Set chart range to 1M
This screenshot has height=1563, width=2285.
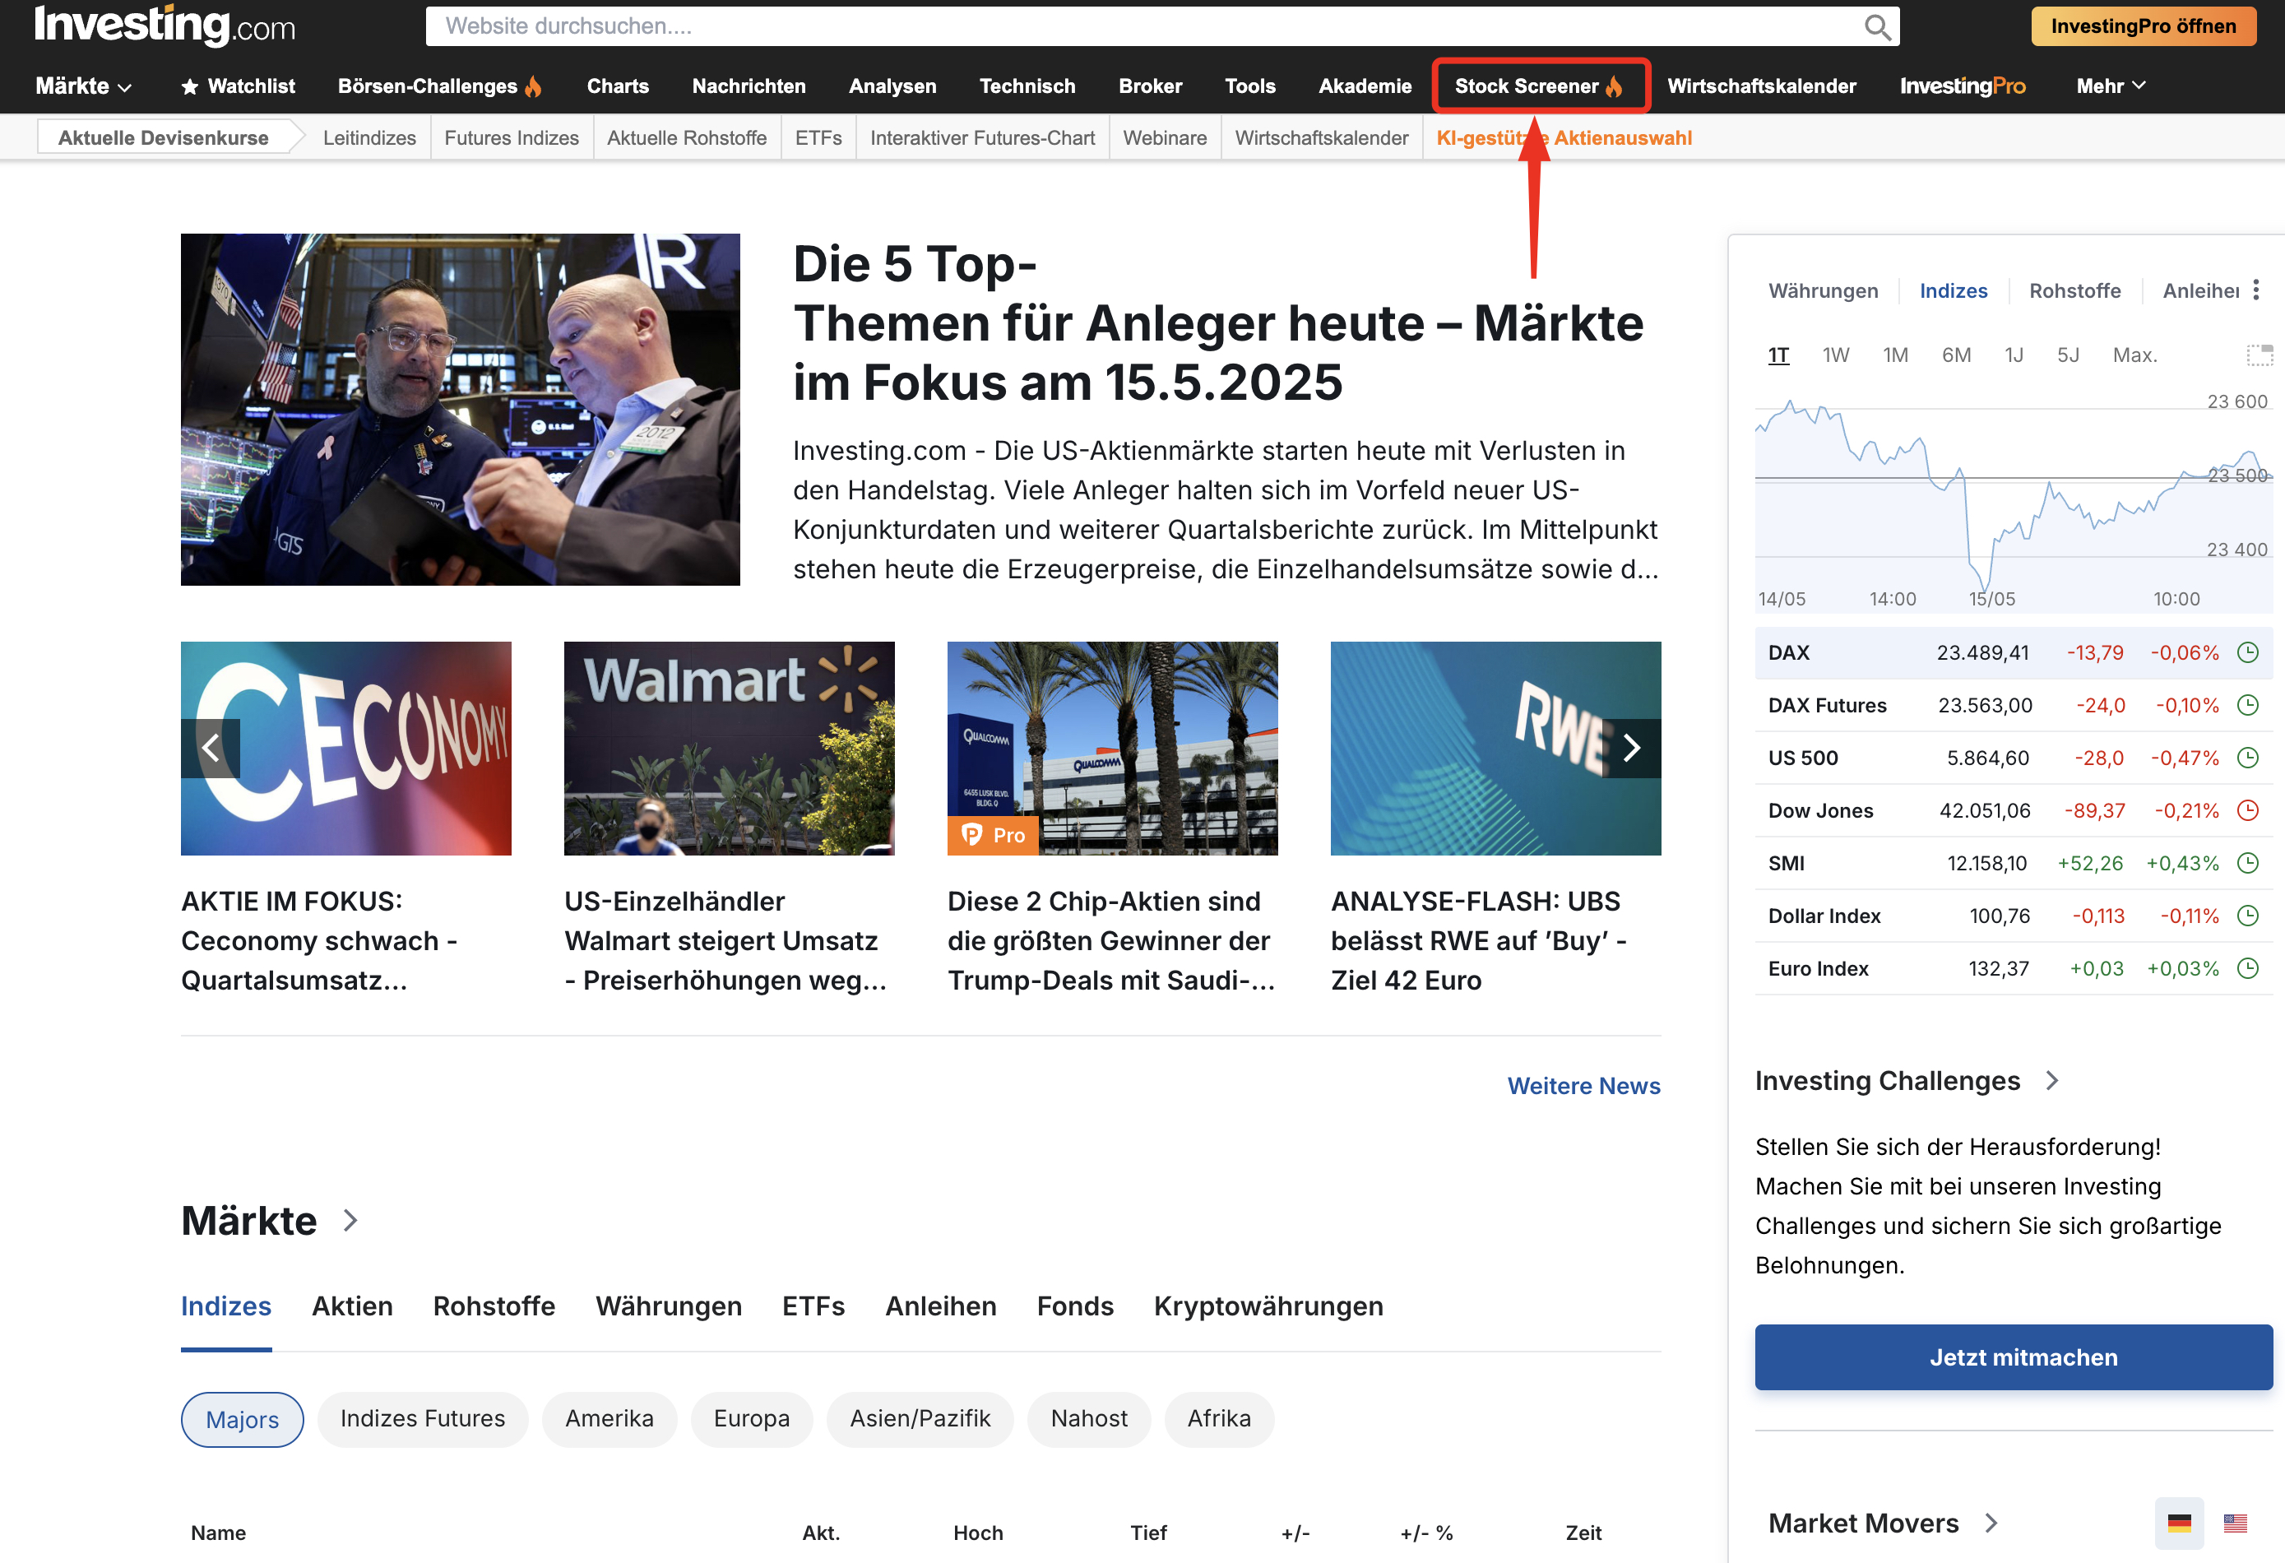coord(1894,355)
